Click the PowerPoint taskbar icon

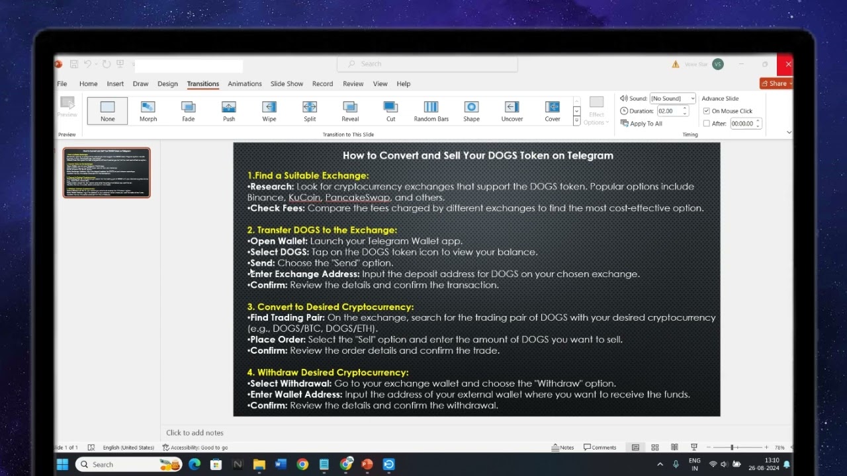point(367,465)
